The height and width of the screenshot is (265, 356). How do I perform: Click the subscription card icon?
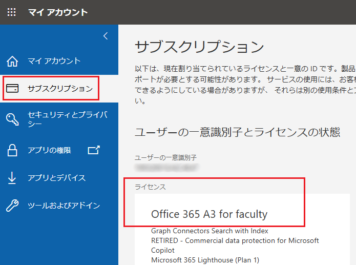coord(12,89)
